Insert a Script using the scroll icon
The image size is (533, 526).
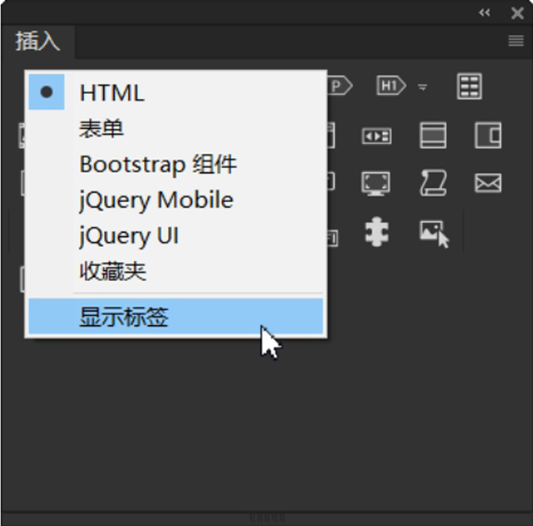pos(434,182)
